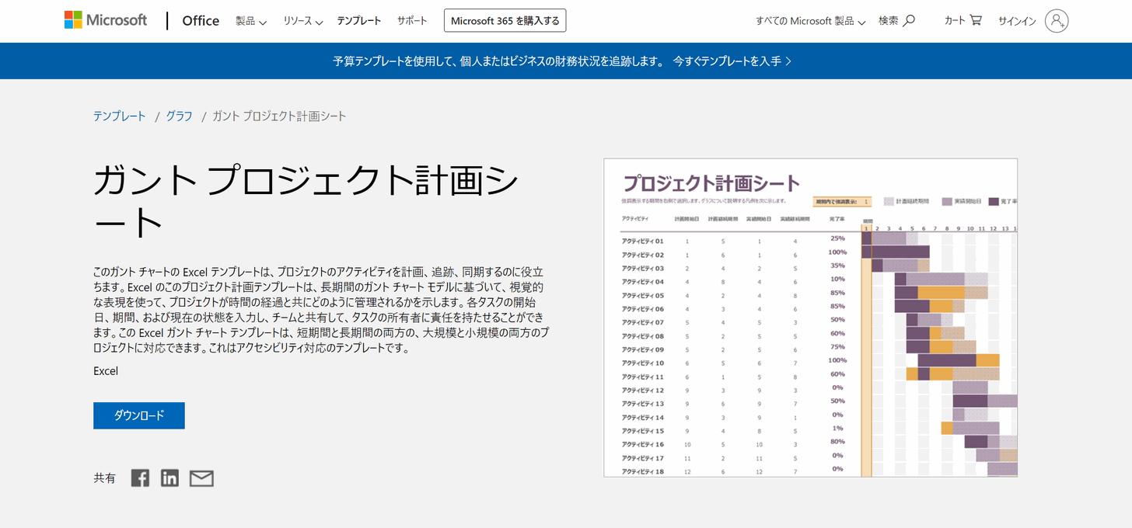Click the Gantt project sheet preview image
Viewport: 1132px width, 528px height.
point(810,318)
